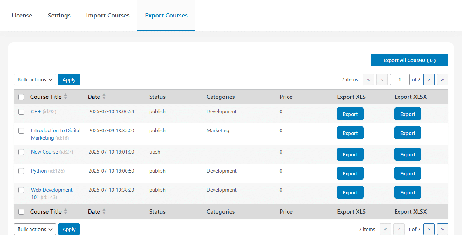Screen dimensions: 462x235
Task: Sort by Date in table footer
Action: click(104, 211)
